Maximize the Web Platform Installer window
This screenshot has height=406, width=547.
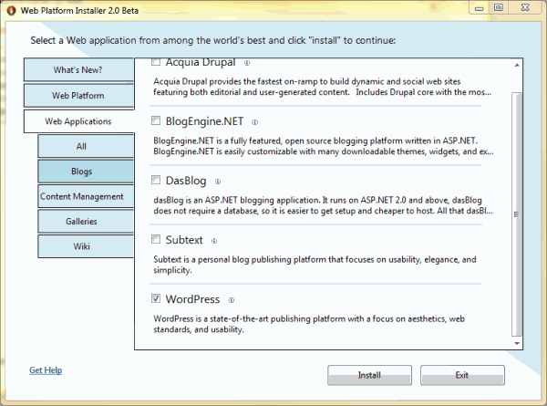tap(499, 7)
